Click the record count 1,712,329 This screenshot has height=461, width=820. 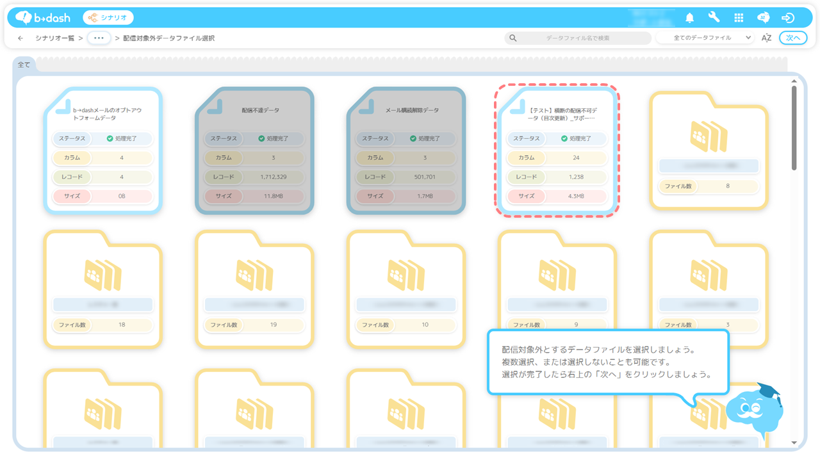pyautogui.click(x=274, y=177)
